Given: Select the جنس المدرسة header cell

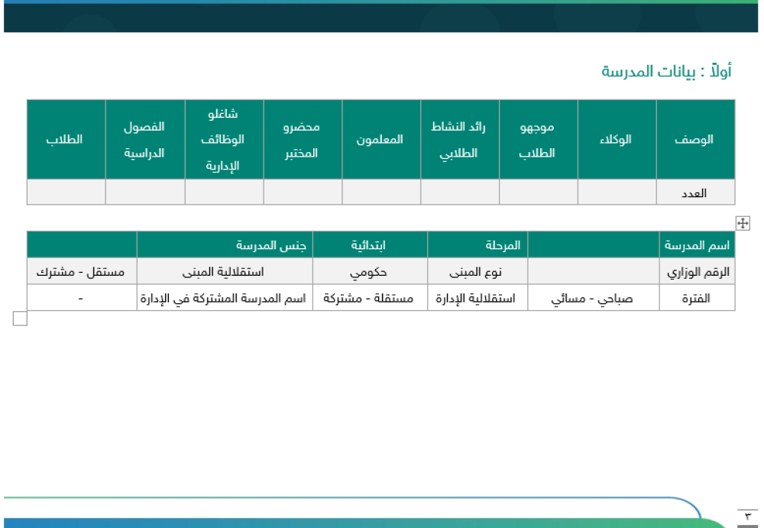Looking at the screenshot, I should click(x=225, y=243).
